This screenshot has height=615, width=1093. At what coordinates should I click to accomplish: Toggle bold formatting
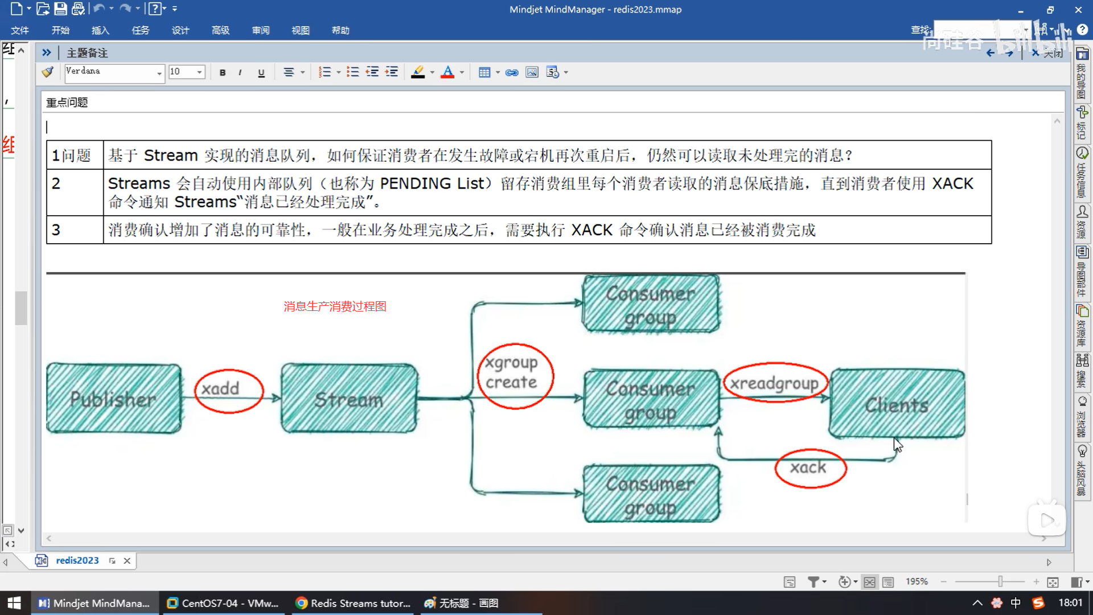point(223,72)
